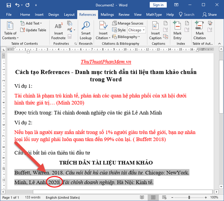224x201 pixels.
Task: Switch to the Home tab
Action: pos(25,15)
